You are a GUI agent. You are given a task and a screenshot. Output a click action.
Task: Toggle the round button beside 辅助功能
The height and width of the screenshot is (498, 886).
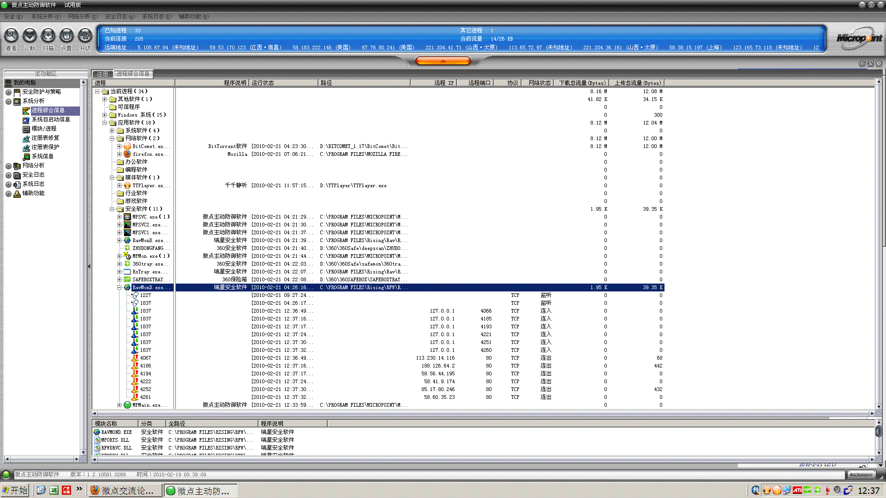(x=8, y=194)
